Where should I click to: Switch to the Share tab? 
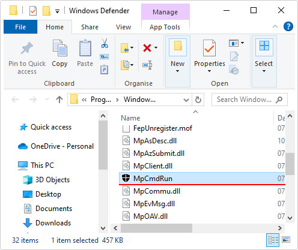pos(90,27)
